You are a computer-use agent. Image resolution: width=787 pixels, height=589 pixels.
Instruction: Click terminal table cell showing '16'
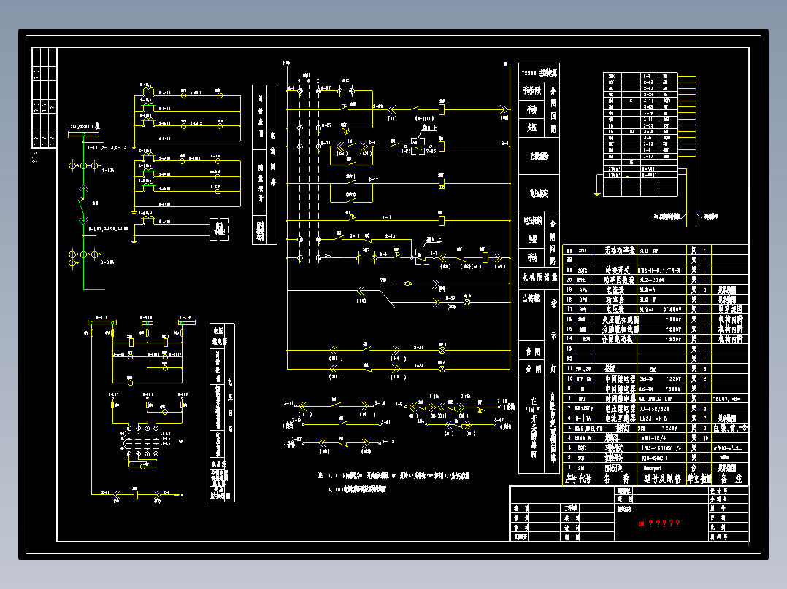[631, 163]
